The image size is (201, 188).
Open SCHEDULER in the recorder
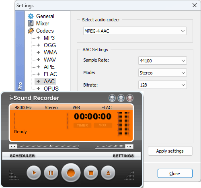22,156
